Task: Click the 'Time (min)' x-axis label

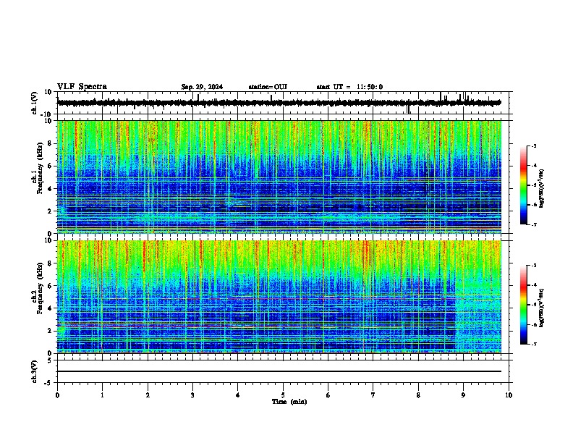Action: (289, 402)
